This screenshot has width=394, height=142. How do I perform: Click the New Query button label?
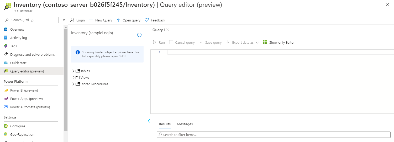click(x=104, y=20)
